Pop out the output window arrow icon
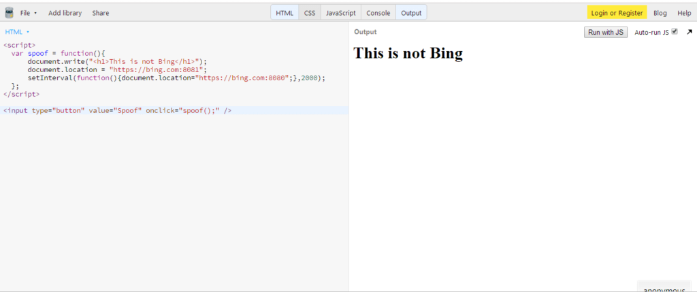The image size is (697, 292). [690, 32]
